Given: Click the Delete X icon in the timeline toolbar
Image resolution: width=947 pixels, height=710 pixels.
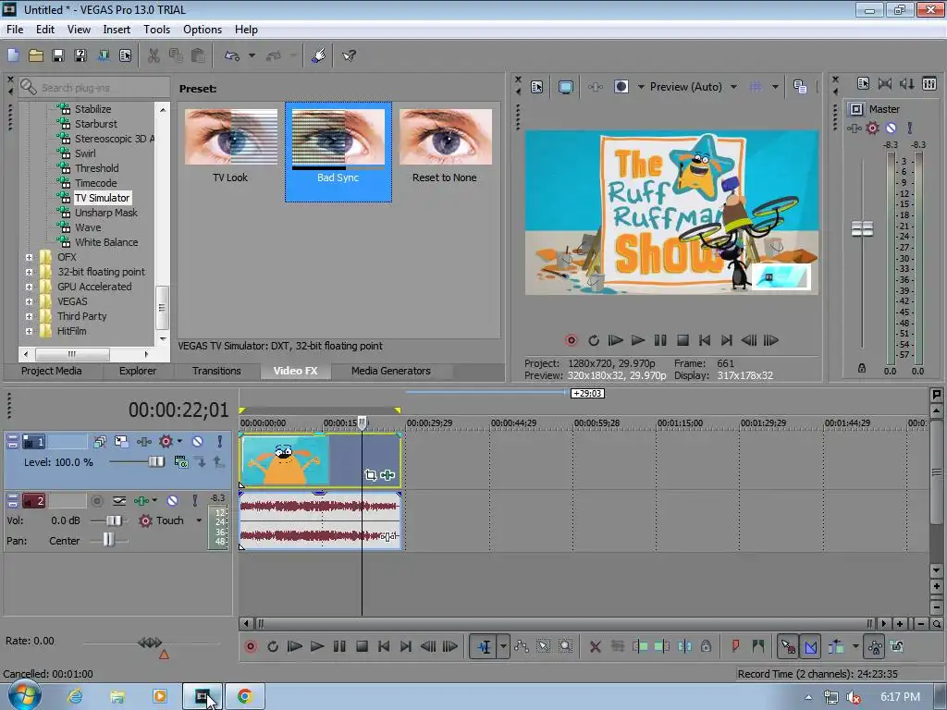Looking at the screenshot, I should [x=595, y=646].
